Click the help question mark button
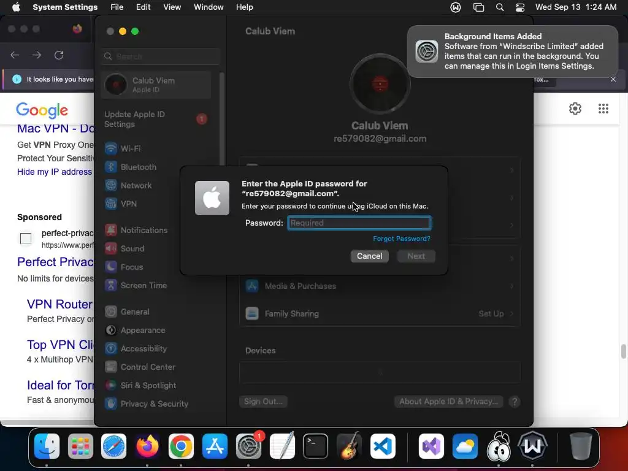Image resolution: width=628 pixels, height=471 pixels. [x=515, y=402]
